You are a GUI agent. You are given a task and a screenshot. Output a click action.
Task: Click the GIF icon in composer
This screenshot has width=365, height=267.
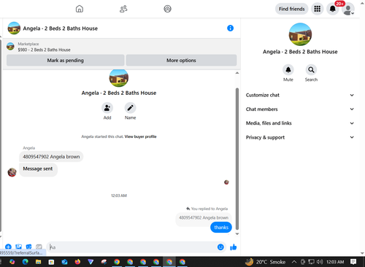click(x=39, y=247)
